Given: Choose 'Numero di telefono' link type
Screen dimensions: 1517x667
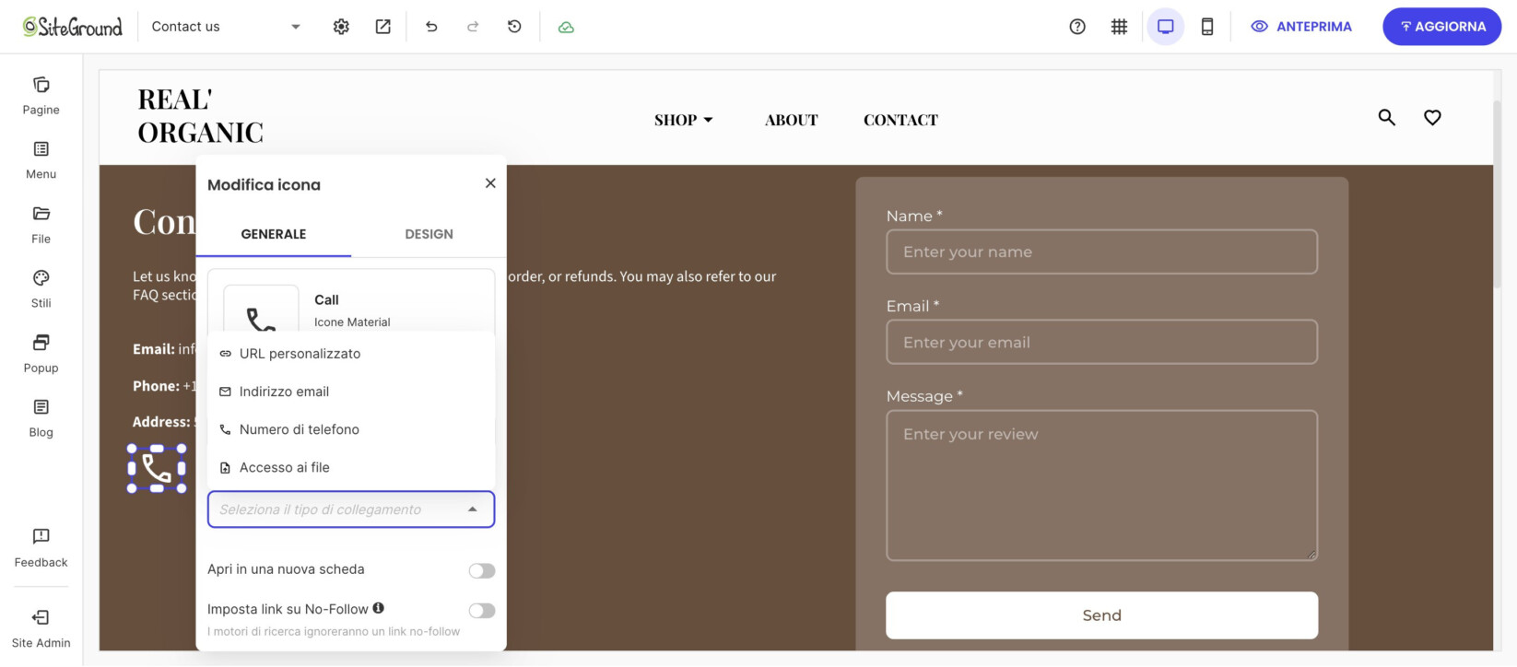Looking at the screenshot, I should (351, 429).
